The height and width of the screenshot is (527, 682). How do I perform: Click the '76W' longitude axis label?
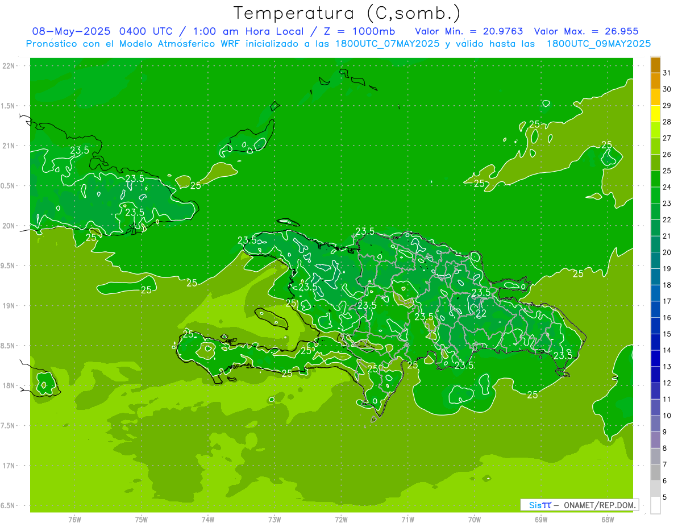pos(74,520)
